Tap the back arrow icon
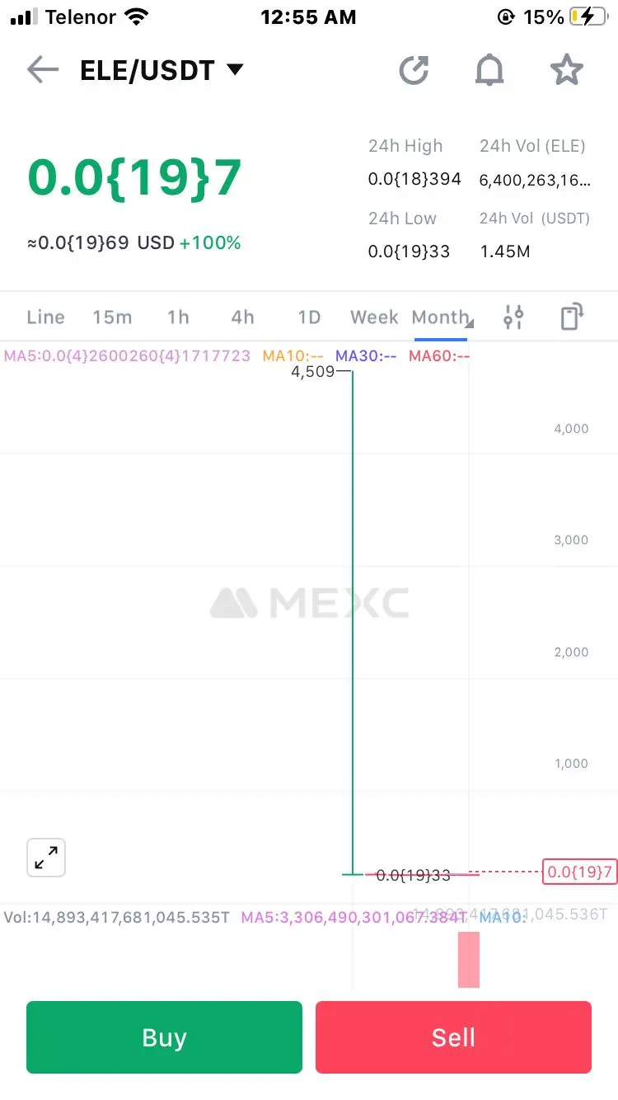The width and height of the screenshot is (618, 1100). pos(42,70)
